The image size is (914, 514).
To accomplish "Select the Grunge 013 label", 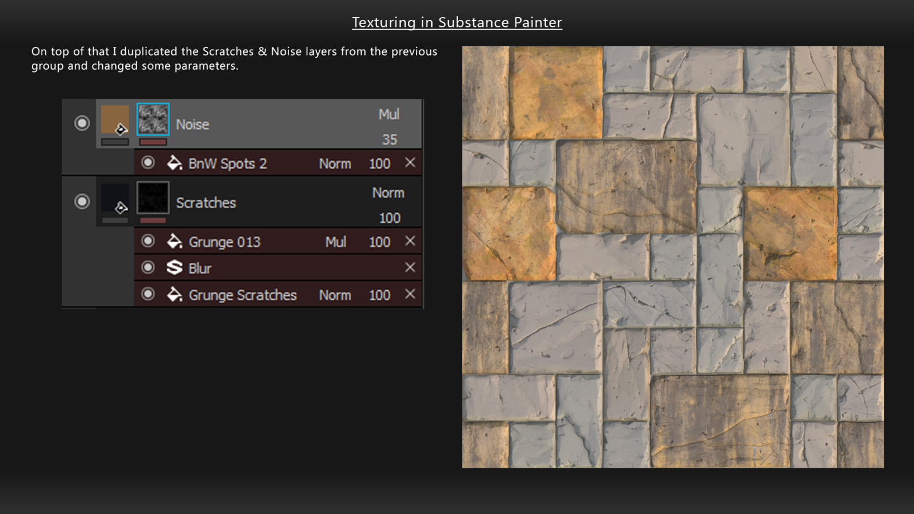I will pyautogui.click(x=225, y=242).
